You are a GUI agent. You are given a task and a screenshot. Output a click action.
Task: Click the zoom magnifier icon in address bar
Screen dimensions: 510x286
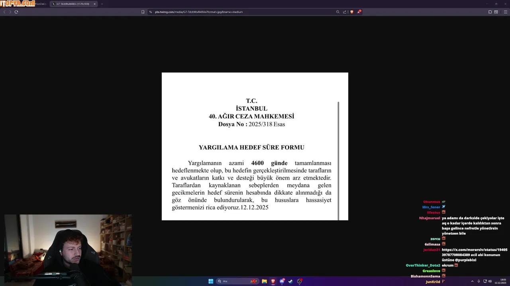click(338, 12)
